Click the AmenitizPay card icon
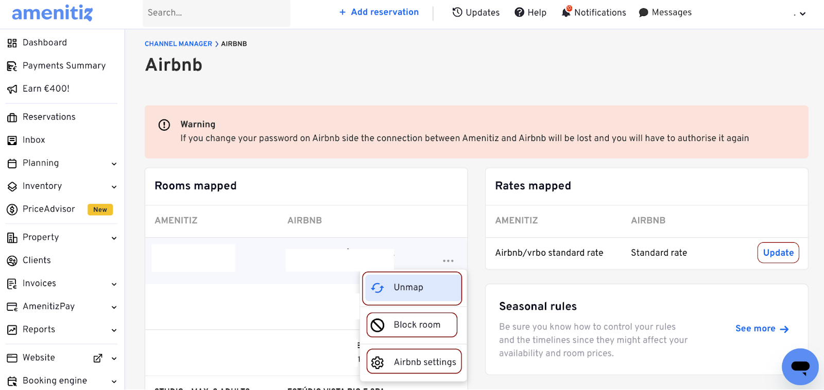 [12, 307]
